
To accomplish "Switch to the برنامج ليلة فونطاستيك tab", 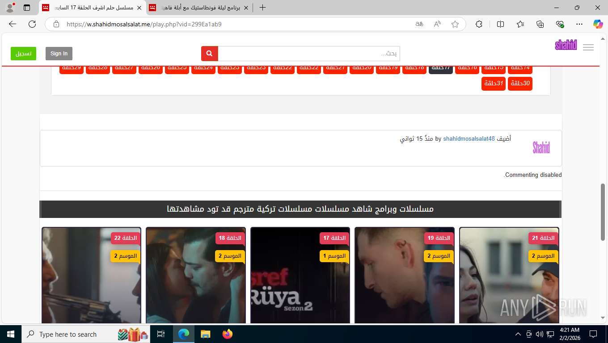I will click(198, 8).
